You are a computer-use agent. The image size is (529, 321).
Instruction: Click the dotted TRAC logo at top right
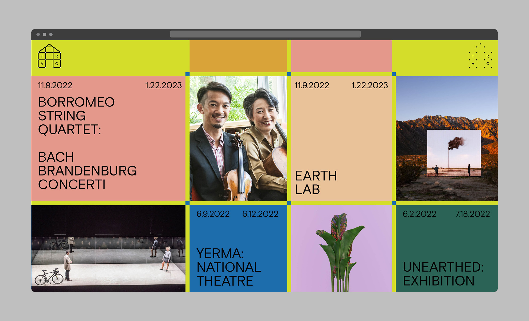(480, 56)
